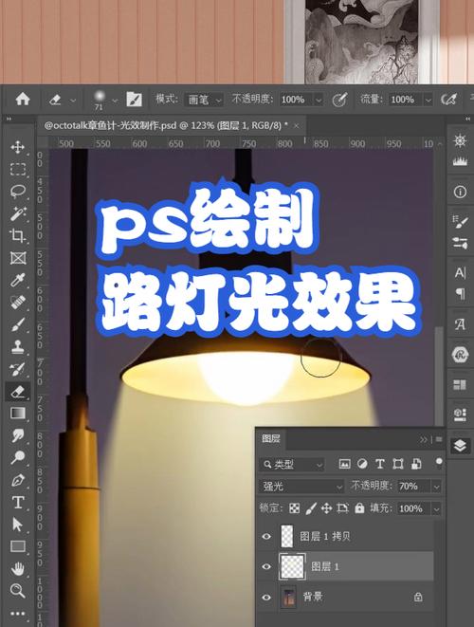Open the Layers panel dock icon

460,445
